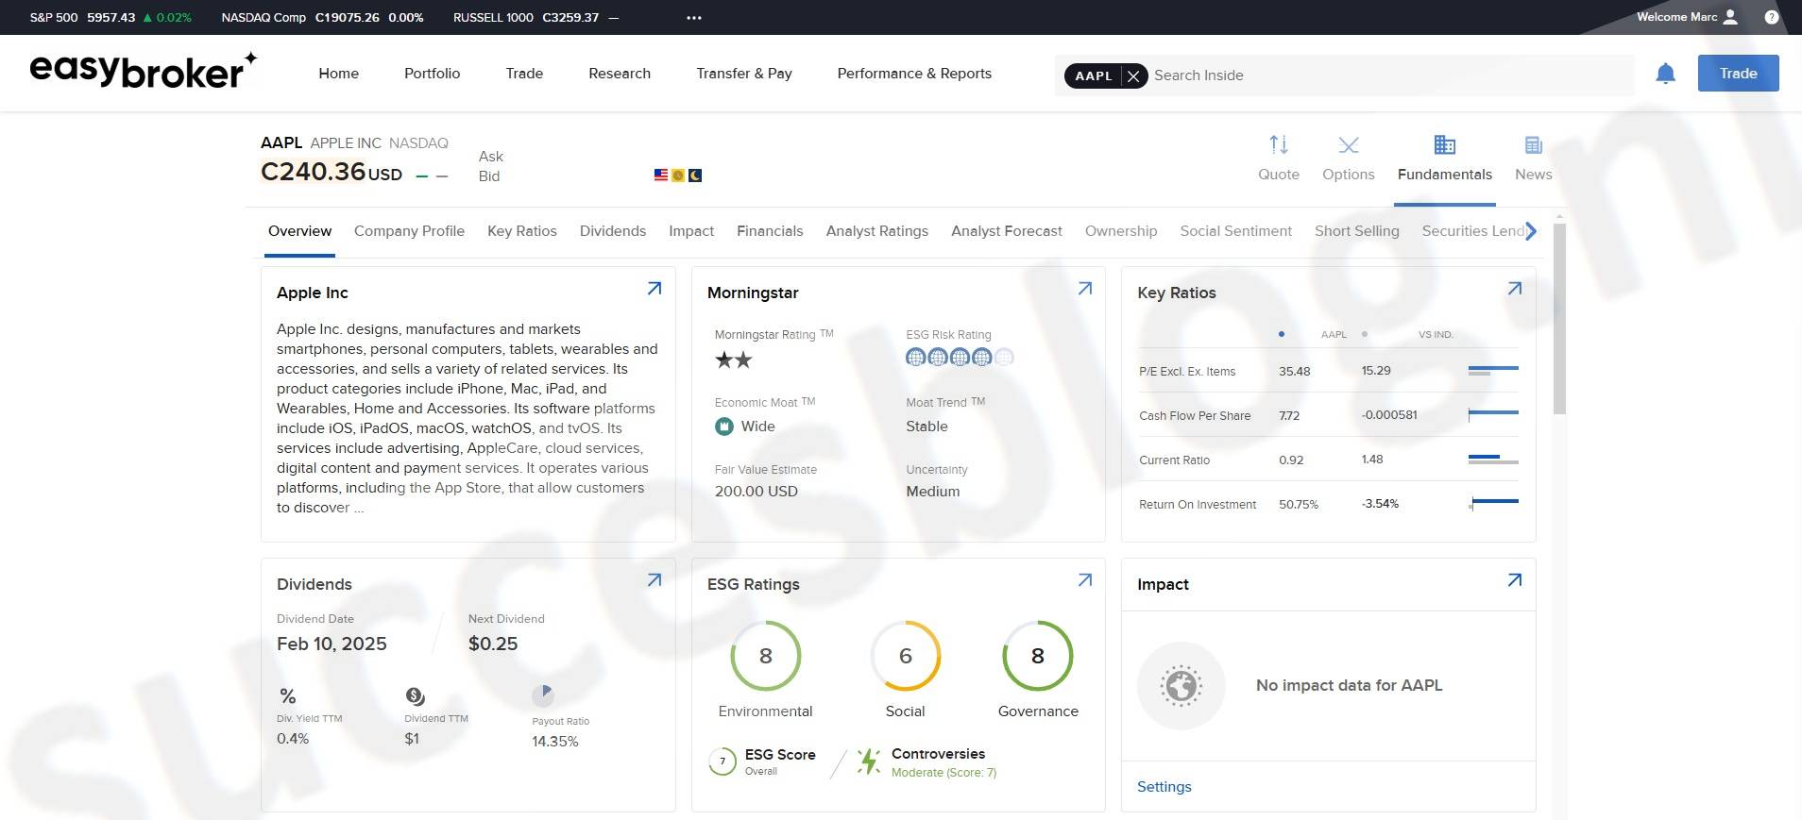Expand the Dividends card arrow
The height and width of the screenshot is (820, 1802).
(x=654, y=580)
